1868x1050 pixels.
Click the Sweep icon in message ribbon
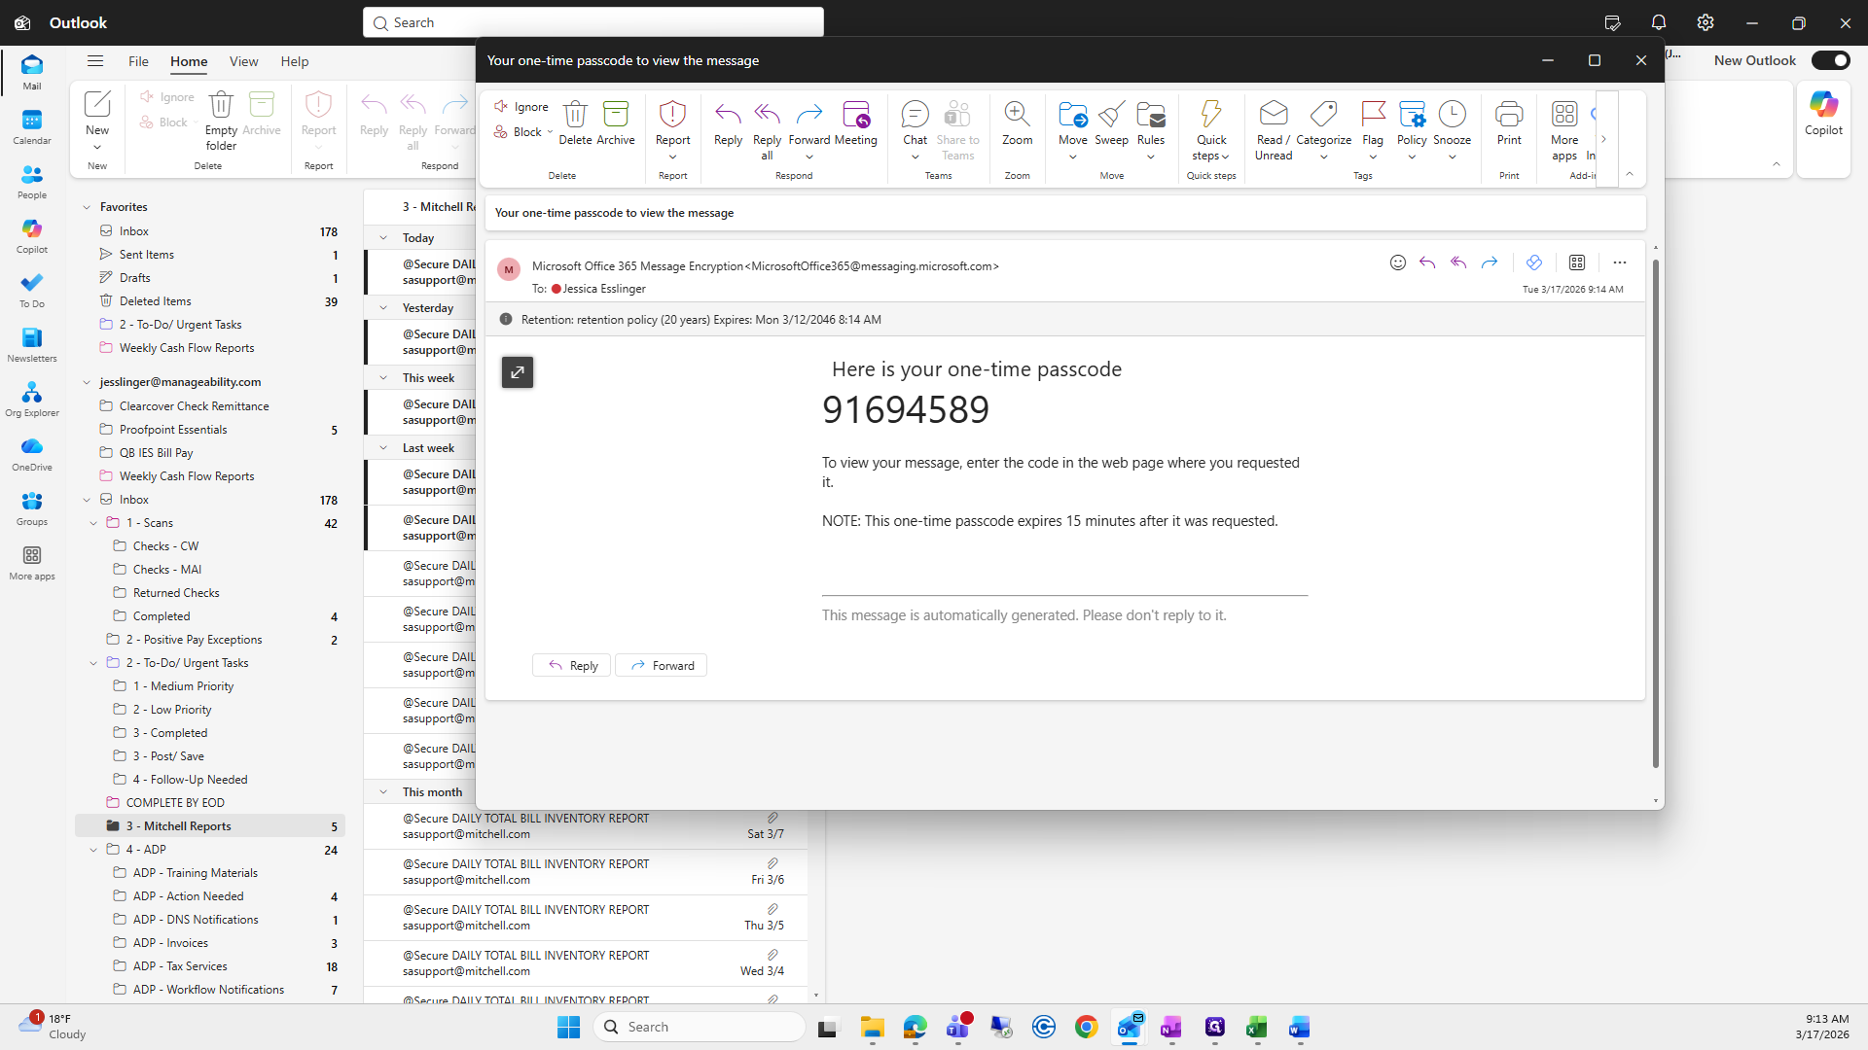[x=1111, y=116]
